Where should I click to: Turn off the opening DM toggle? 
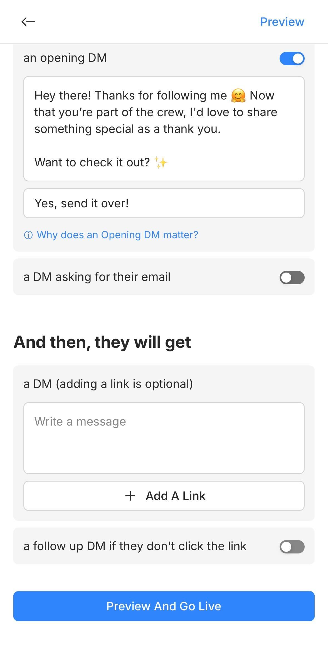click(292, 59)
